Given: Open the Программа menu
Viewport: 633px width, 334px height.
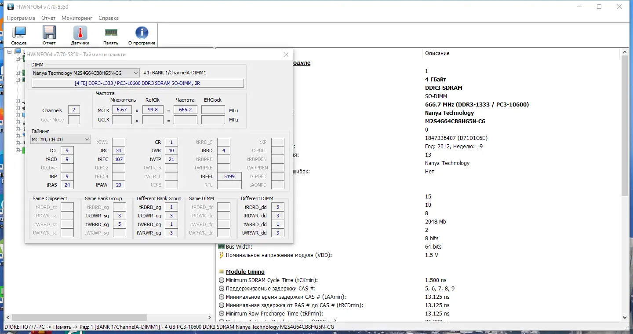Looking at the screenshot, I should click(x=21, y=18).
